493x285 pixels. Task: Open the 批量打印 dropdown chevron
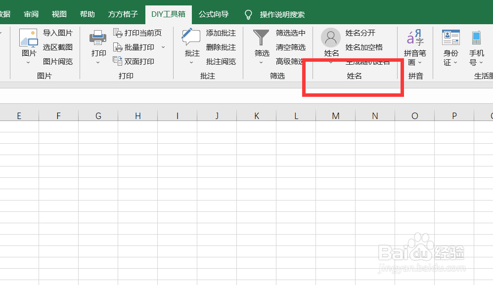click(x=163, y=47)
